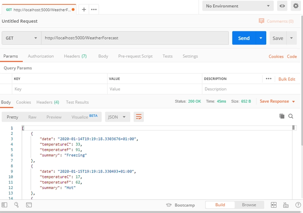Open the Tests tab
Image resolution: width=303 pixels, height=213 pixels.
(167, 56)
